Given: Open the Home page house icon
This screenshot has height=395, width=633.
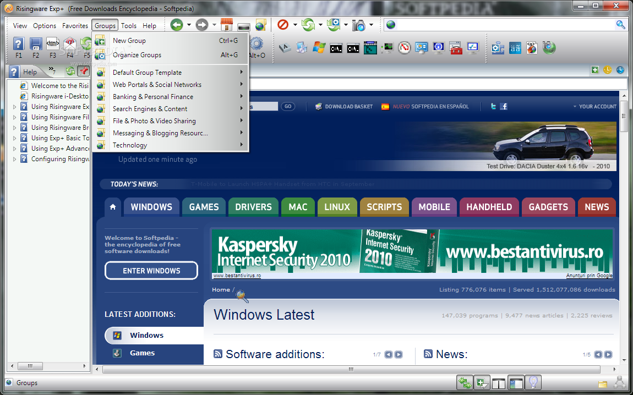Looking at the screenshot, I should (x=226, y=25).
